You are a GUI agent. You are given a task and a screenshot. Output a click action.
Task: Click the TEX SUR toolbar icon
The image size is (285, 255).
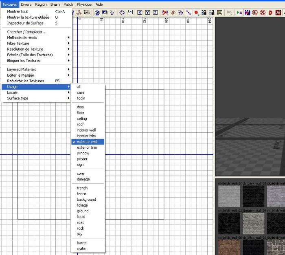[x=79, y=12]
